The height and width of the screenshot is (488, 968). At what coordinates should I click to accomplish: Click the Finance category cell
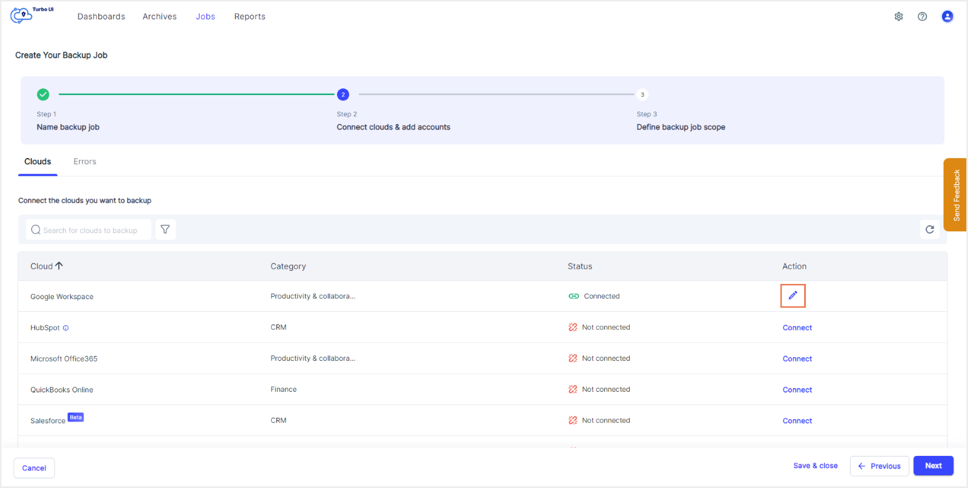click(x=283, y=389)
